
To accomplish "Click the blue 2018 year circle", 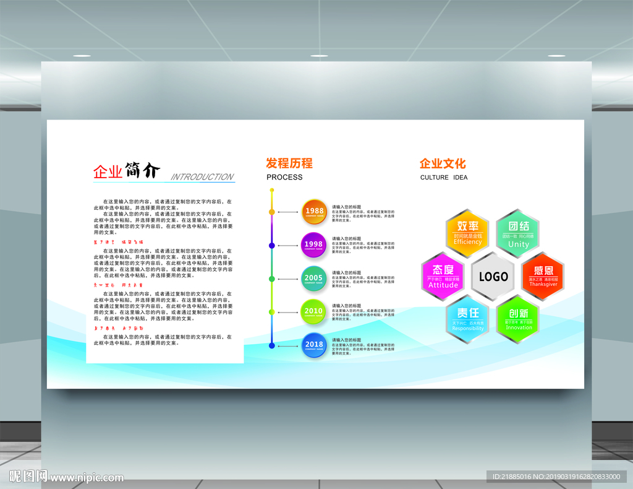I will [313, 345].
